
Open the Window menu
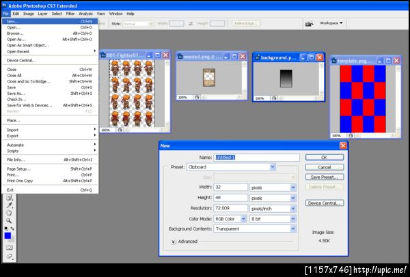tap(116, 14)
